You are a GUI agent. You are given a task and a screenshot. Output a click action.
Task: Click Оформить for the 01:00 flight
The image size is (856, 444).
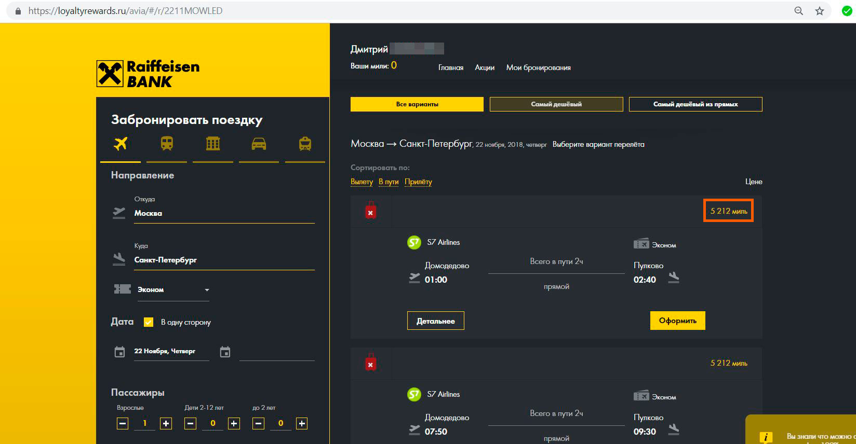point(678,321)
